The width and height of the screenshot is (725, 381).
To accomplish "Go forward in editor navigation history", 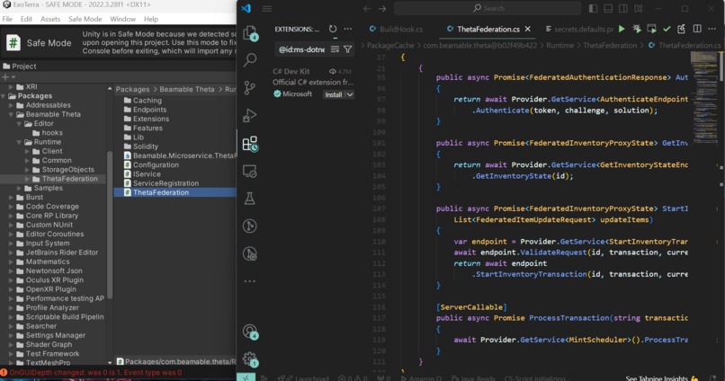I will point(382,8).
